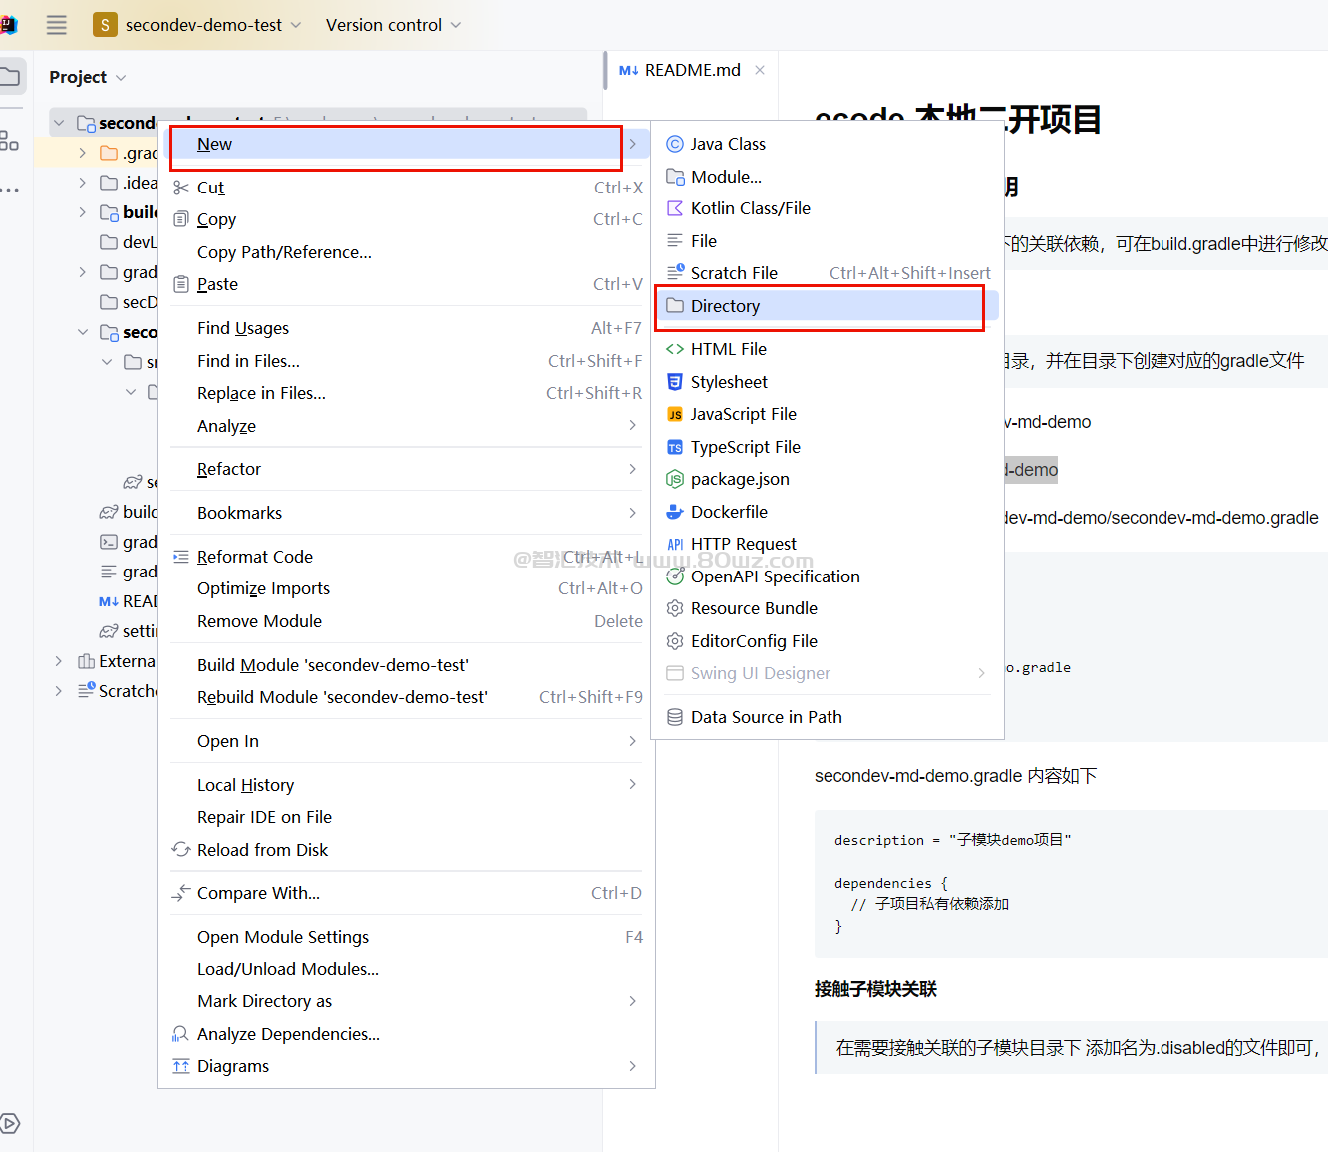Switch to the README.md tab
The height and width of the screenshot is (1152, 1328).
691,70
